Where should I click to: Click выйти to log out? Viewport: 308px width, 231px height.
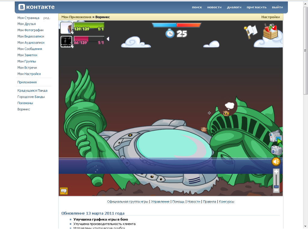click(x=277, y=7)
